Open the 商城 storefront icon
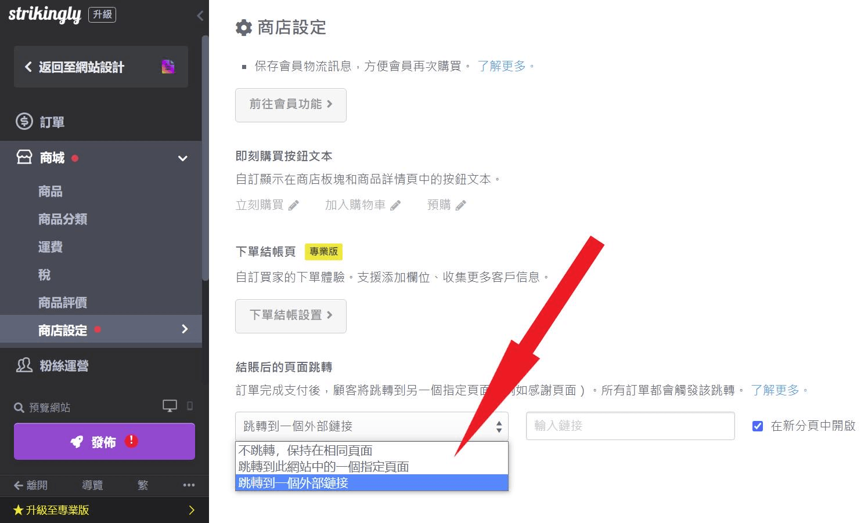Viewport: 868px width, 523px height. (24, 157)
